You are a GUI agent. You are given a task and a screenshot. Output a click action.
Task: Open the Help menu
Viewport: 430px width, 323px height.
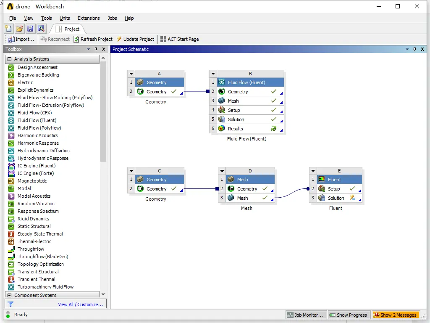[129, 18]
